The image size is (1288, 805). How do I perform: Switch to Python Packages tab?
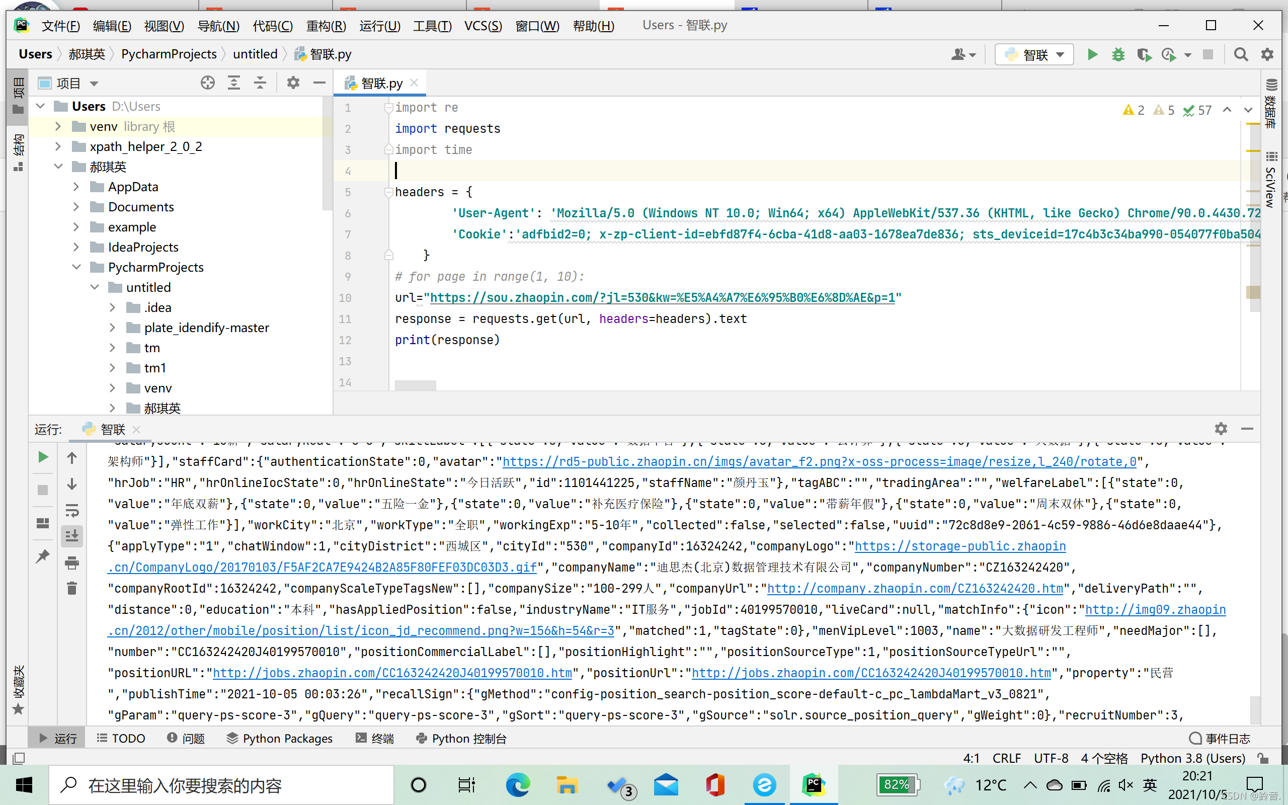click(279, 739)
